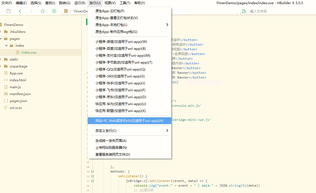
Task: Select 原生App-查看云打包状态(V)
Action: pos(129,18)
